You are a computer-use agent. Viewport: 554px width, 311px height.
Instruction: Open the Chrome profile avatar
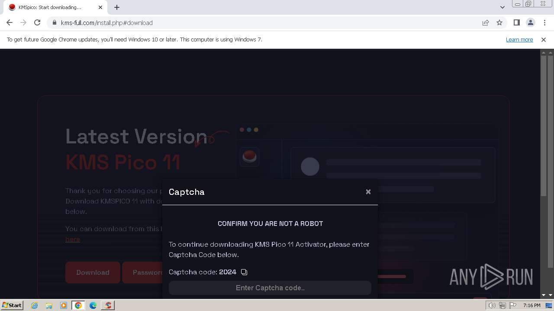coord(530,22)
